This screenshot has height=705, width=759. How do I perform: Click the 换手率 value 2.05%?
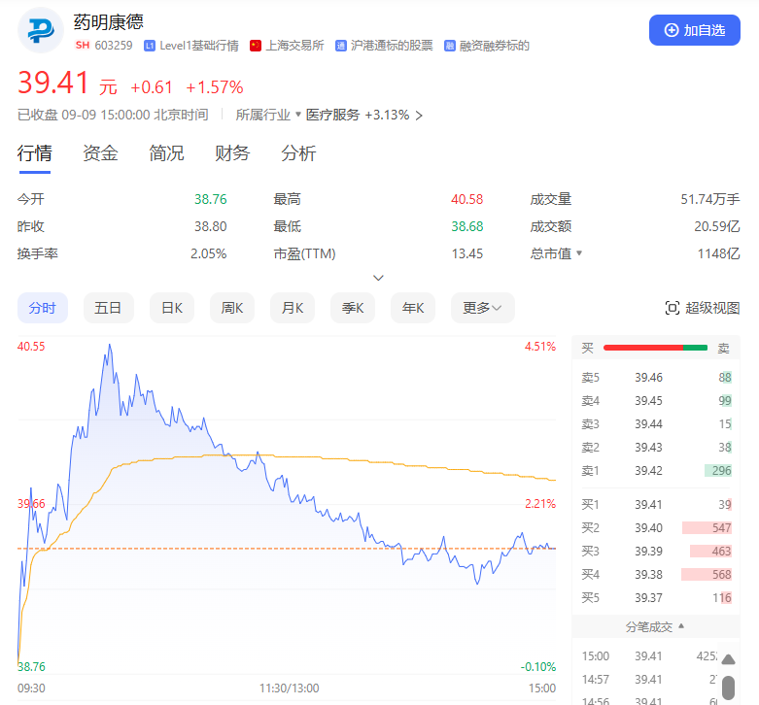point(209,253)
